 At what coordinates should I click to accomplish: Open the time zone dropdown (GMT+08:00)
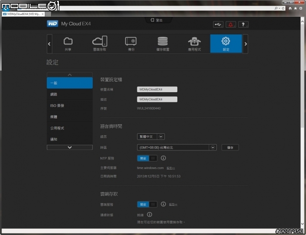[x=177, y=148]
